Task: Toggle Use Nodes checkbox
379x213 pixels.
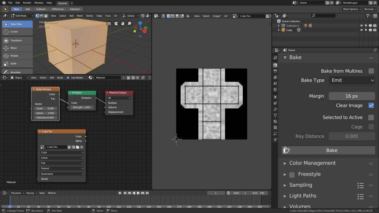Action: point(68,78)
